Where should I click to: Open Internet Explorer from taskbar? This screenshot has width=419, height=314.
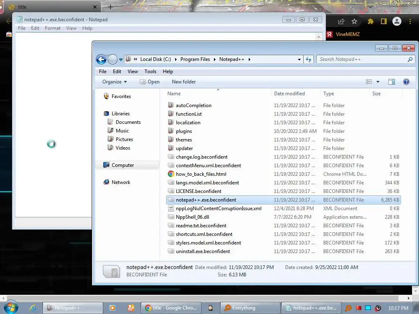point(33,308)
